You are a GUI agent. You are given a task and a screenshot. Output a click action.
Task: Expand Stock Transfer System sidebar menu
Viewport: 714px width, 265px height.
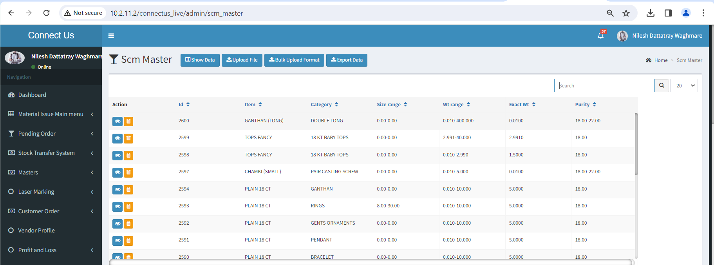[x=51, y=153]
